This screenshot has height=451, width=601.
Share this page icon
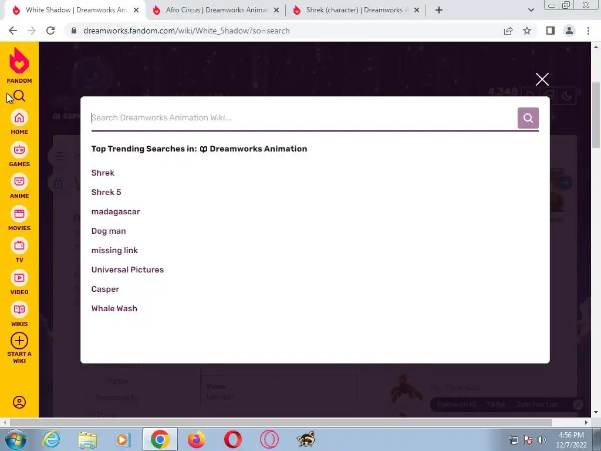click(508, 31)
